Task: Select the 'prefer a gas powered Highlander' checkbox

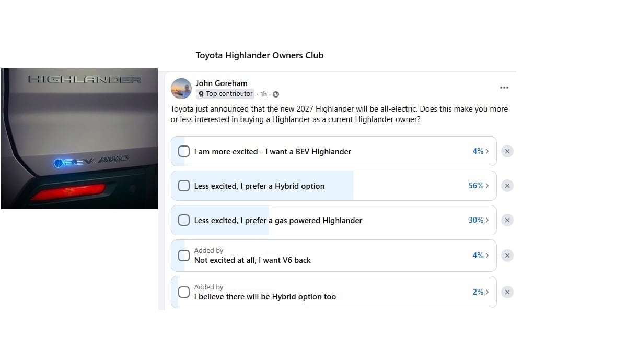Action: 184,220
